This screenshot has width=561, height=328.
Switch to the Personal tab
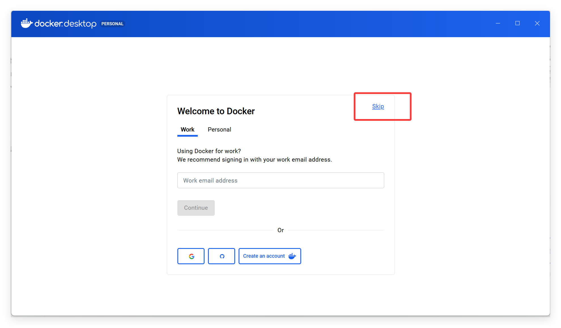coord(219,130)
